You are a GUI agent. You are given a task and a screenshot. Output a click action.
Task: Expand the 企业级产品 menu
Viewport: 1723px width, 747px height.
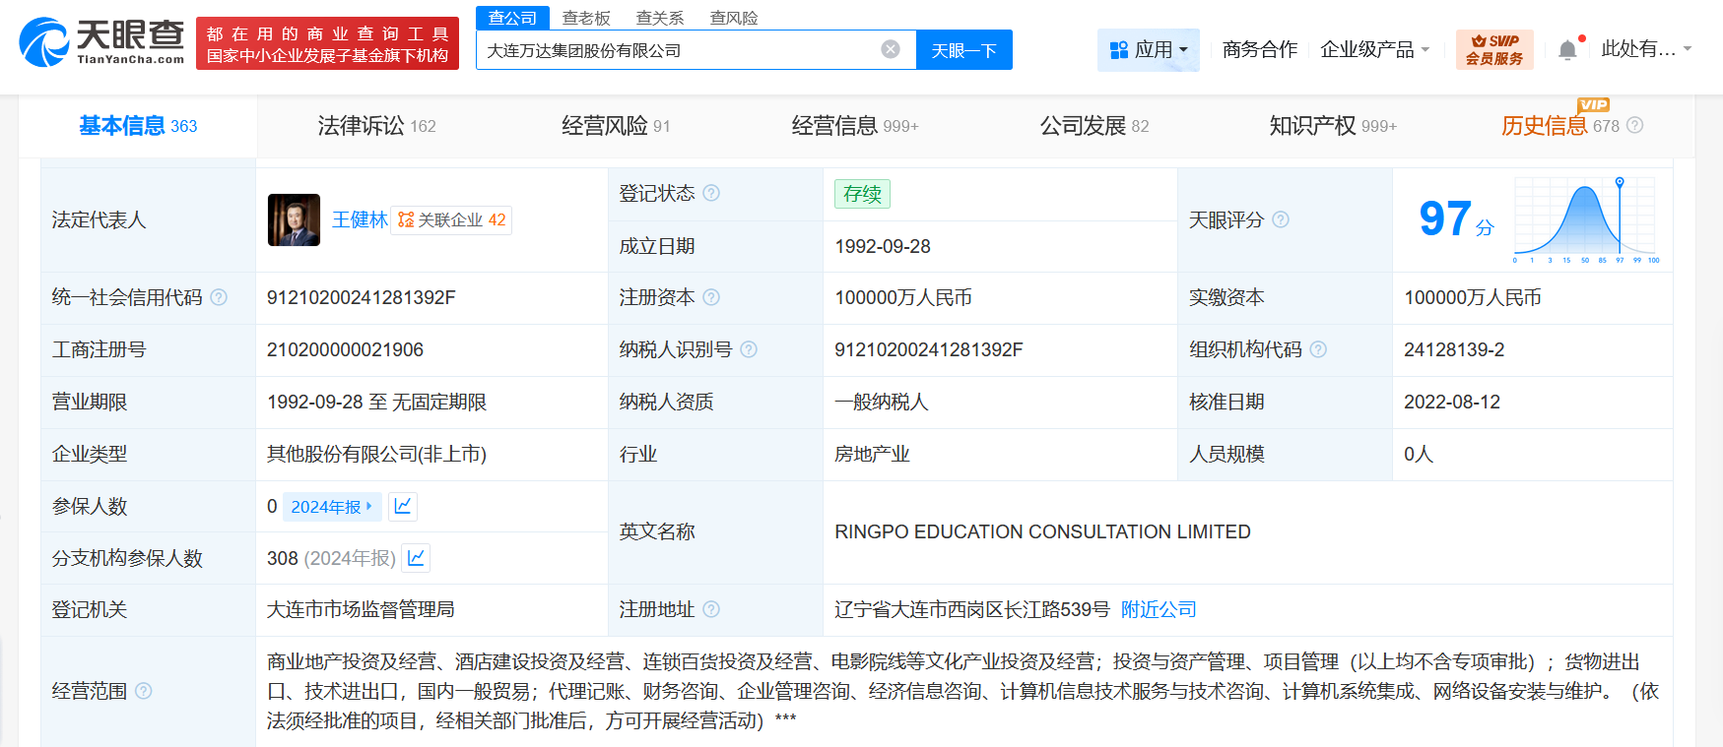pyautogui.click(x=1374, y=49)
